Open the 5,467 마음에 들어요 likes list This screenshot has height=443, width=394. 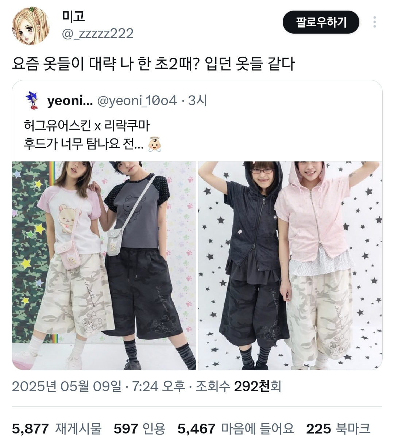point(236,428)
